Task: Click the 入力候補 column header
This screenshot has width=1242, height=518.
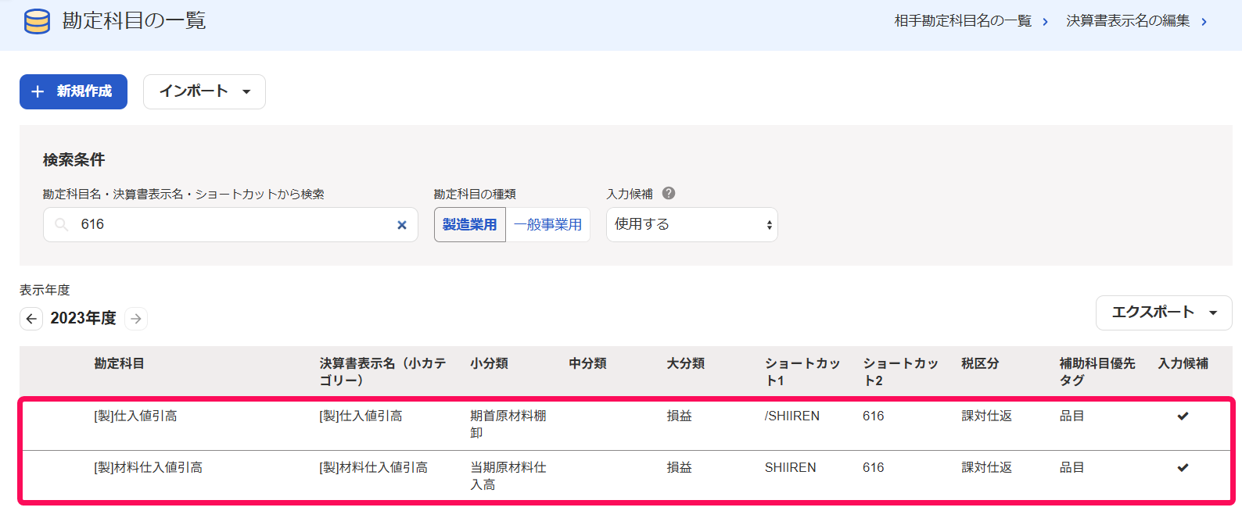Action: [x=1183, y=363]
